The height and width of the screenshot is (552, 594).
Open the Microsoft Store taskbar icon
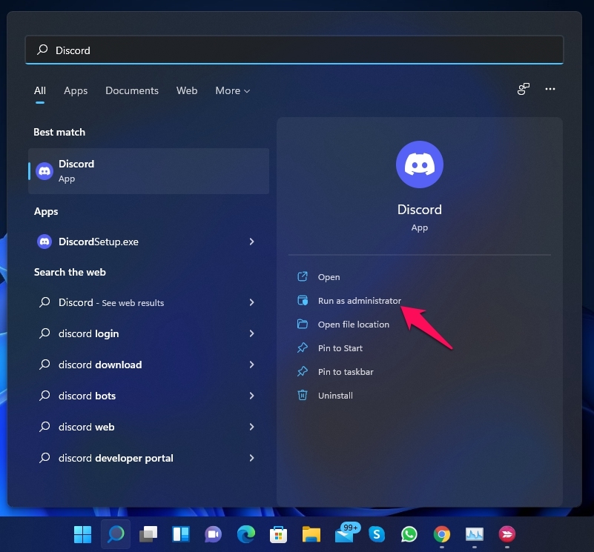click(x=279, y=533)
